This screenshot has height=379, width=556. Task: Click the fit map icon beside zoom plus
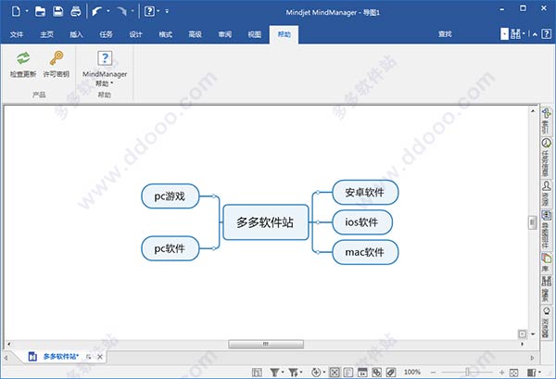tap(513, 373)
